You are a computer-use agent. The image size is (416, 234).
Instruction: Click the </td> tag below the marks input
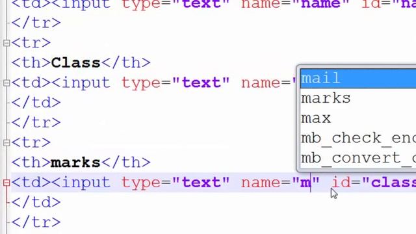36,203
